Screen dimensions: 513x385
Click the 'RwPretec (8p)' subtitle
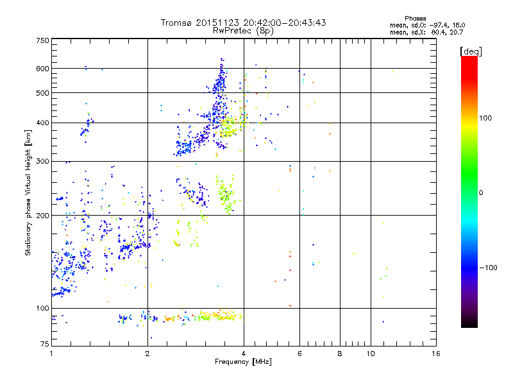point(243,31)
